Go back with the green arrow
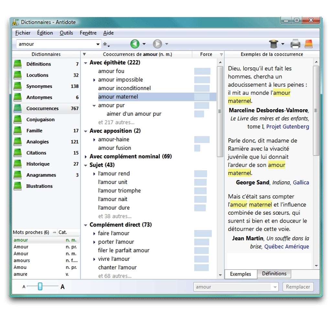 pyautogui.click(x=135, y=44)
